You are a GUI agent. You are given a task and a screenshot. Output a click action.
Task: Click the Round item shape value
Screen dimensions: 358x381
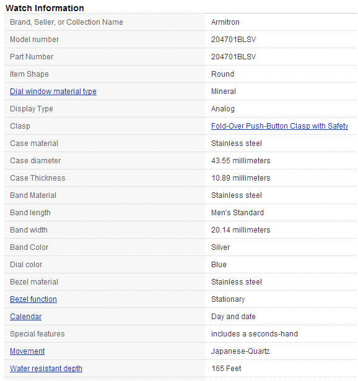click(223, 74)
